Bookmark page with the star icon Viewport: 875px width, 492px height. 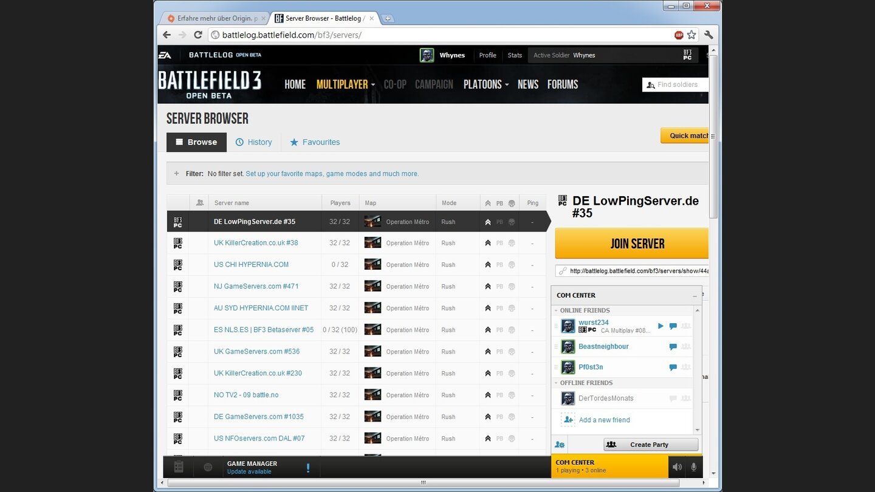tap(691, 35)
